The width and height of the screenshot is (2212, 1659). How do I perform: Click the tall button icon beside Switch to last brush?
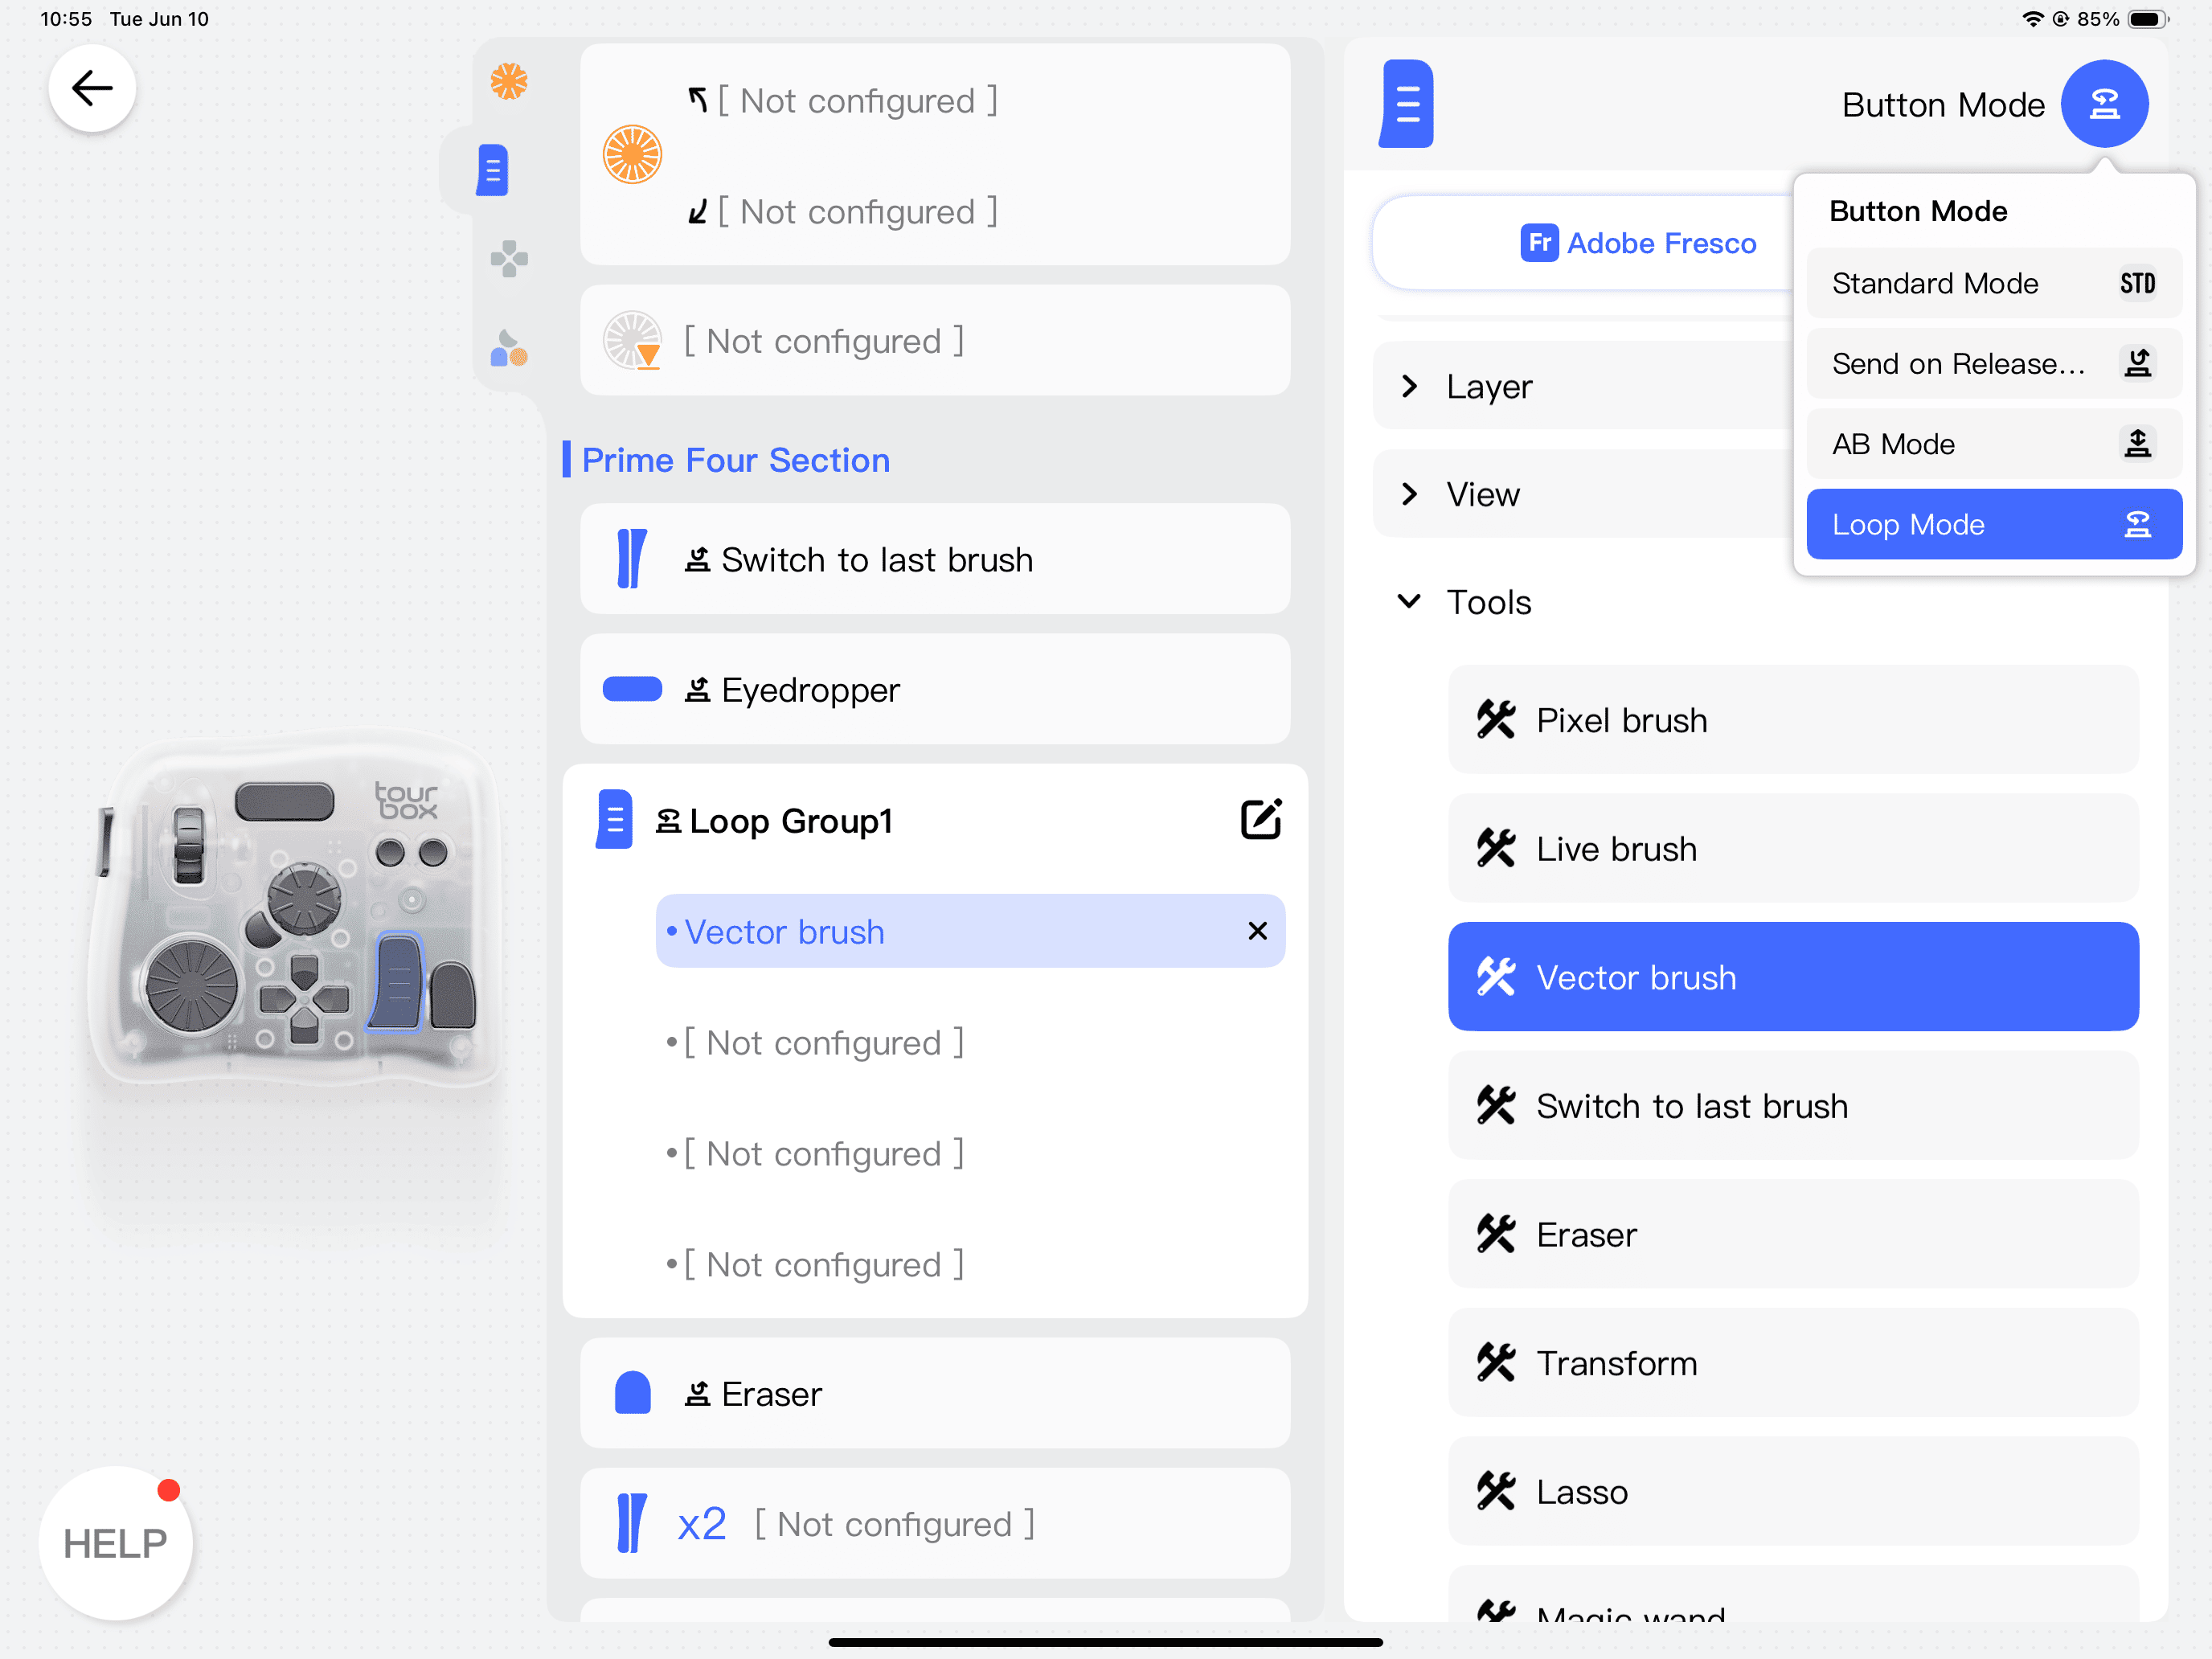pyautogui.click(x=632, y=558)
